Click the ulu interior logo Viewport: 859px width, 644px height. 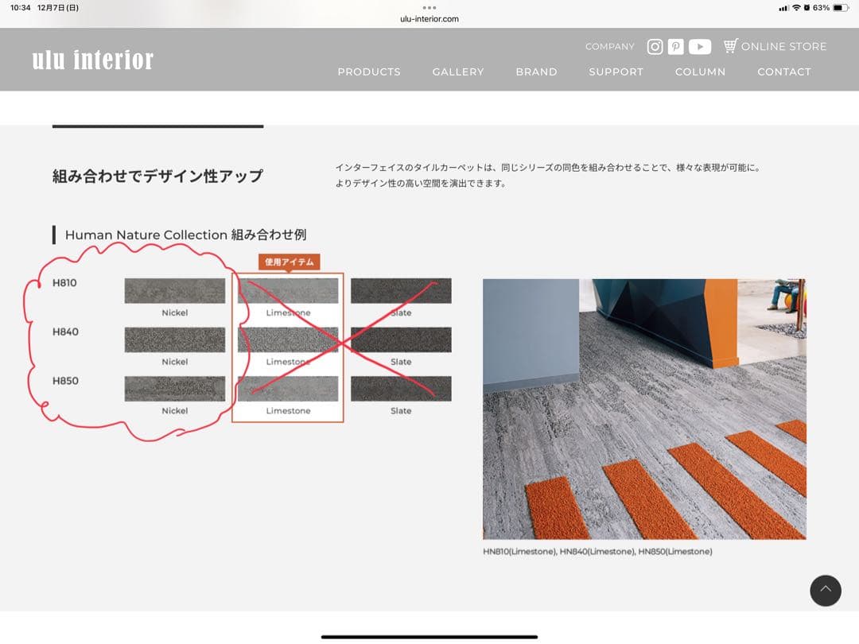coord(93,60)
